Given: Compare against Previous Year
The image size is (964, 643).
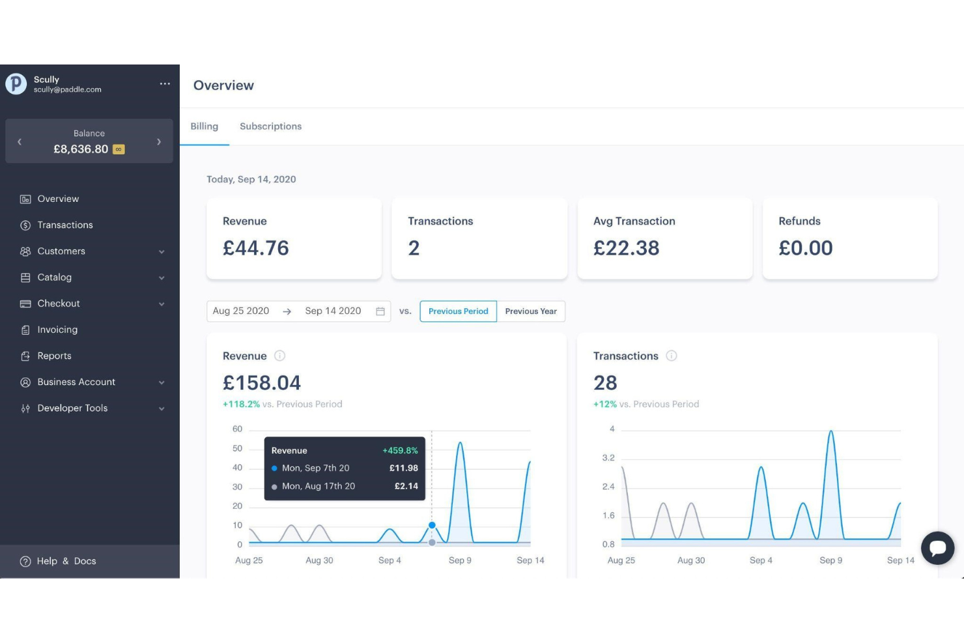Looking at the screenshot, I should click(x=531, y=311).
